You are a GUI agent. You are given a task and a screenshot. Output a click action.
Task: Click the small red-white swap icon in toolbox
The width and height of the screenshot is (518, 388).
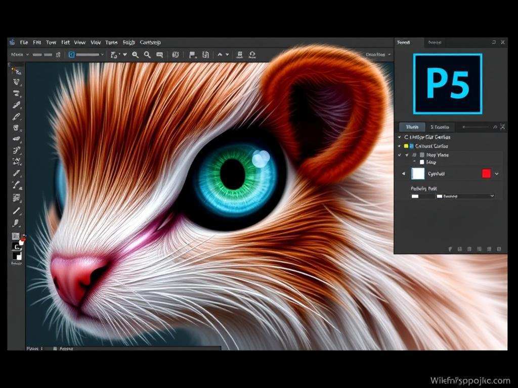coord(22,241)
